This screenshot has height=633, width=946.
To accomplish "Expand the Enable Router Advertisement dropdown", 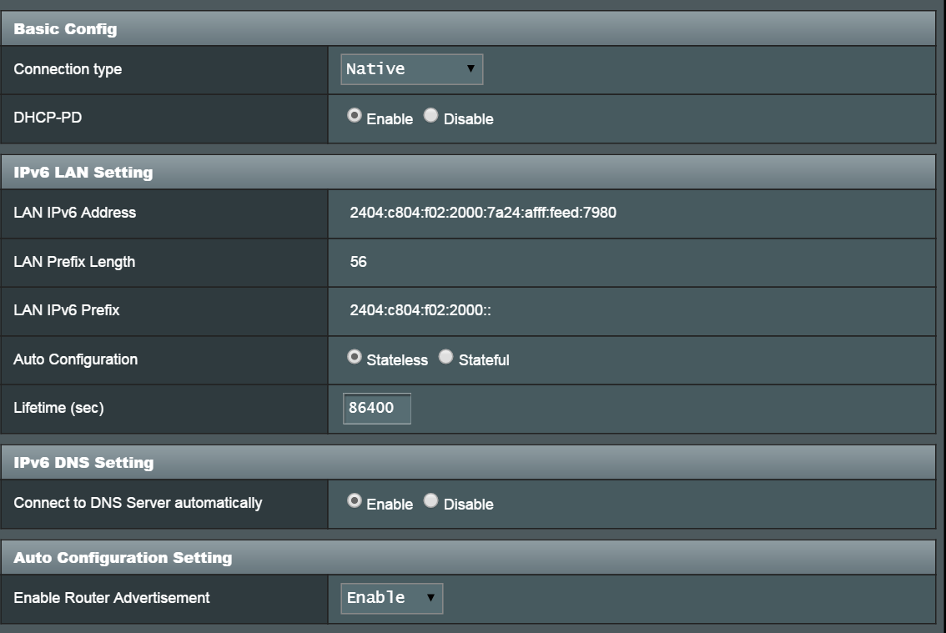I will [x=391, y=598].
